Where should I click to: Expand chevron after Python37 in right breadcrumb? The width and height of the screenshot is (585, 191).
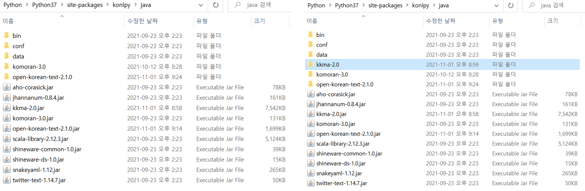[363, 5]
